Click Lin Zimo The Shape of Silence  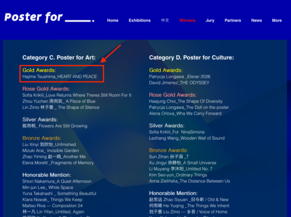61,107
